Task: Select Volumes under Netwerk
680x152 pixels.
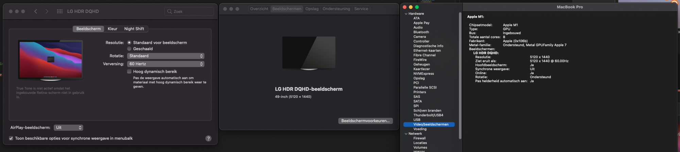Action: pos(420,148)
